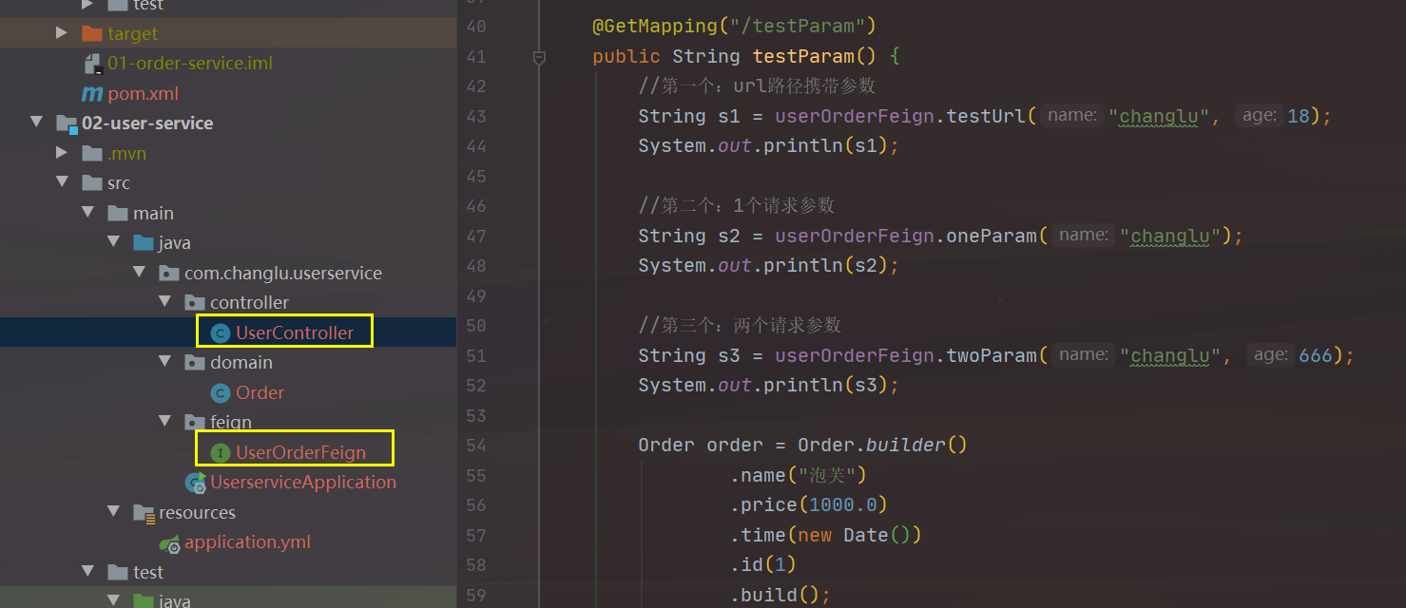The height and width of the screenshot is (608, 1406).
Task: Open the UserOrderFeign interface
Action: (x=300, y=452)
